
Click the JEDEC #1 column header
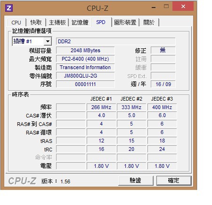tap(101, 99)
